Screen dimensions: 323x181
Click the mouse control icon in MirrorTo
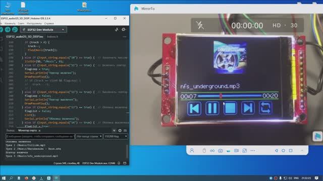[x=204, y=151]
